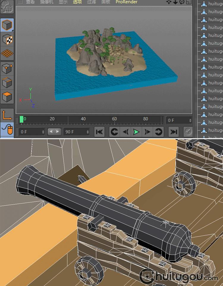Image resolution: width=223 pixels, height=286 pixels.
Task: Toggle the record keyframe button
Action: pos(188,131)
